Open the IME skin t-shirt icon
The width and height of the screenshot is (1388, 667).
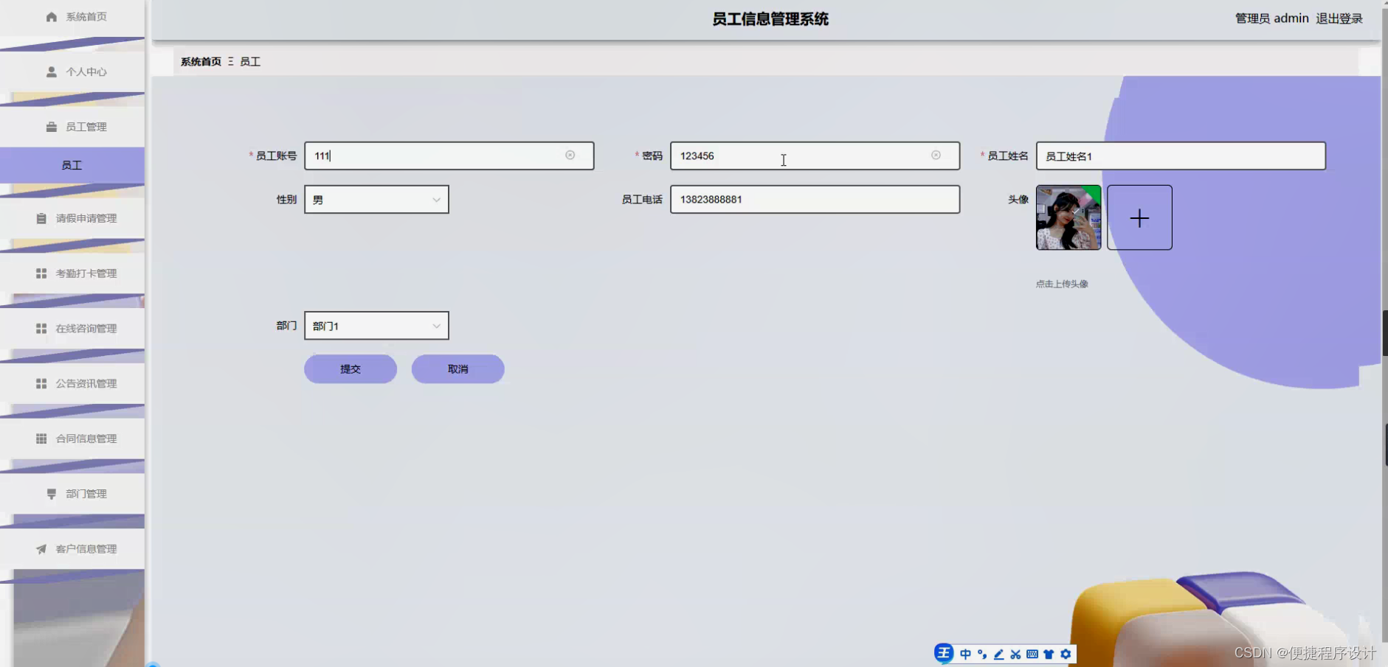point(1049,654)
